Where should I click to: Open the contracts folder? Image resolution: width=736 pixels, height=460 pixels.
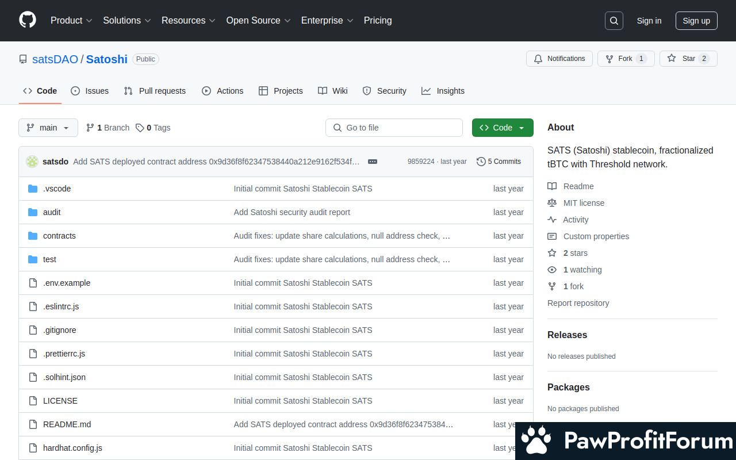tap(59, 236)
